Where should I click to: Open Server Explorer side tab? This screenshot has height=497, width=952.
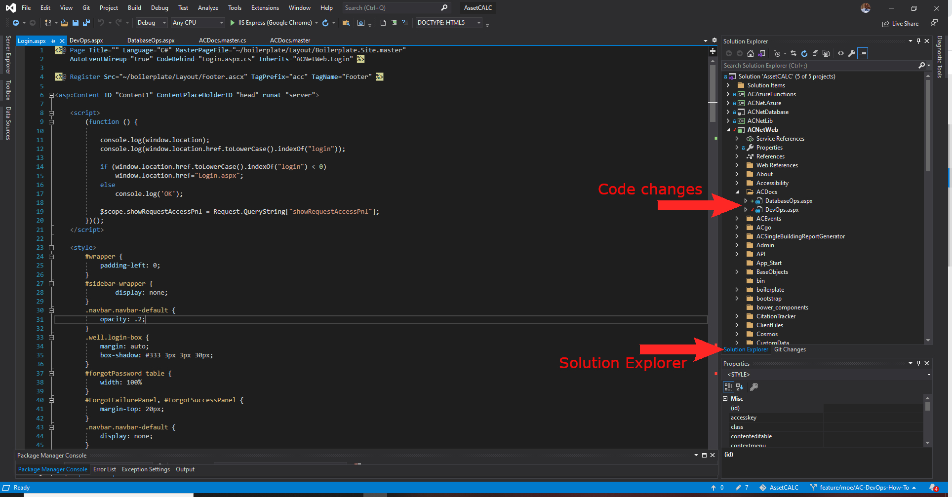8,54
